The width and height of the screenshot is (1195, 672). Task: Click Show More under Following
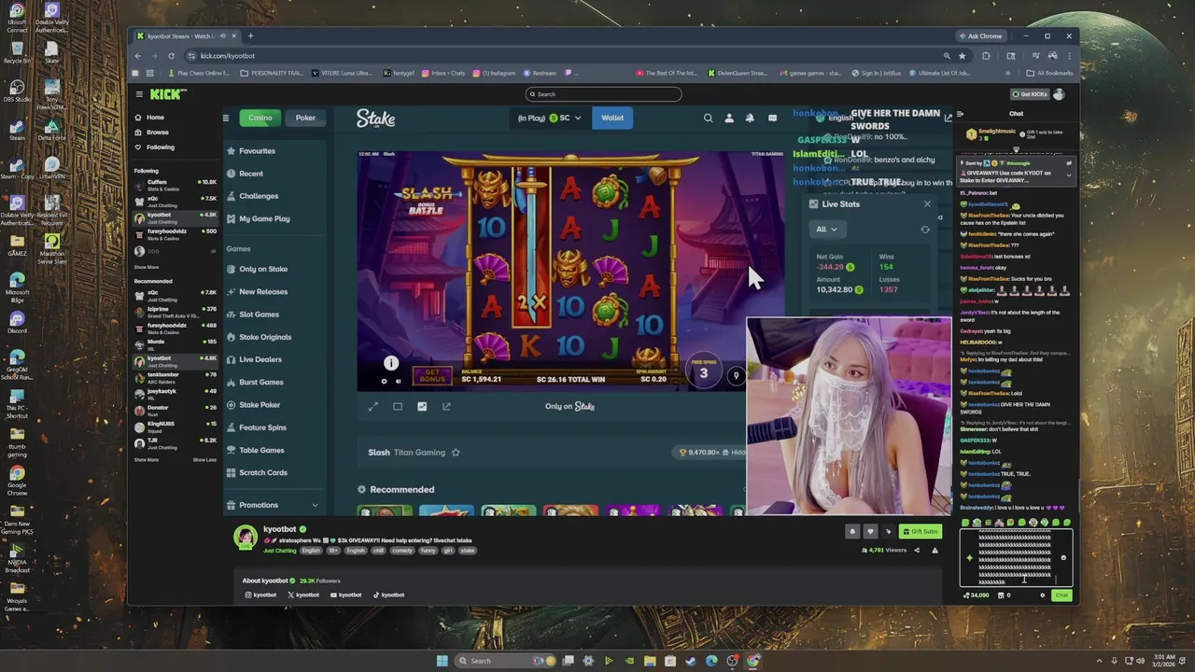point(147,267)
